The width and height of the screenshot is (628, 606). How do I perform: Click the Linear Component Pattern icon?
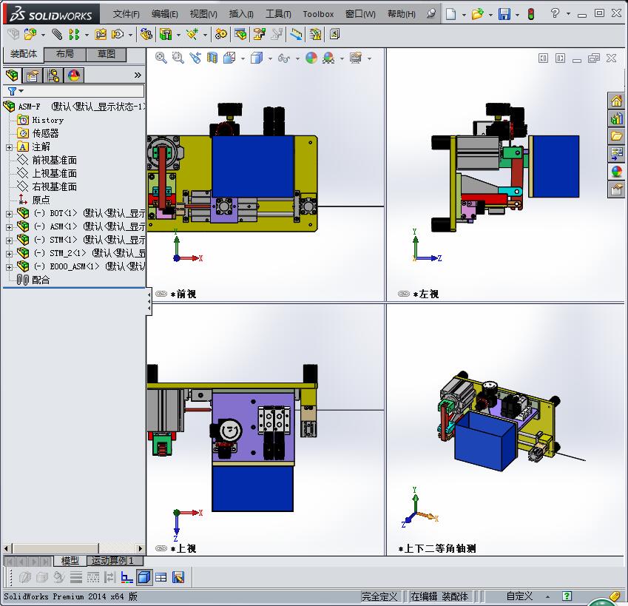[x=74, y=35]
